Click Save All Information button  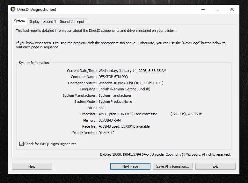pyautogui.click(x=172, y=166)
